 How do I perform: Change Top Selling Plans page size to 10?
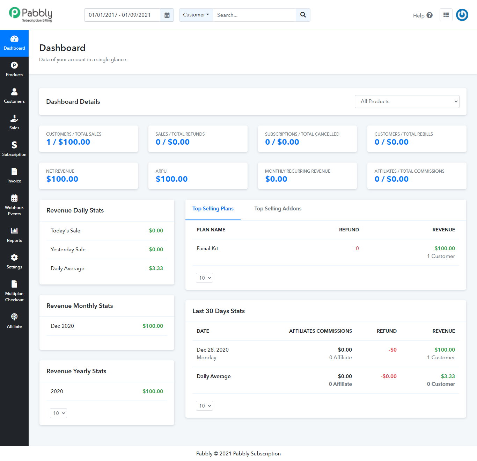tap(204, 278)
